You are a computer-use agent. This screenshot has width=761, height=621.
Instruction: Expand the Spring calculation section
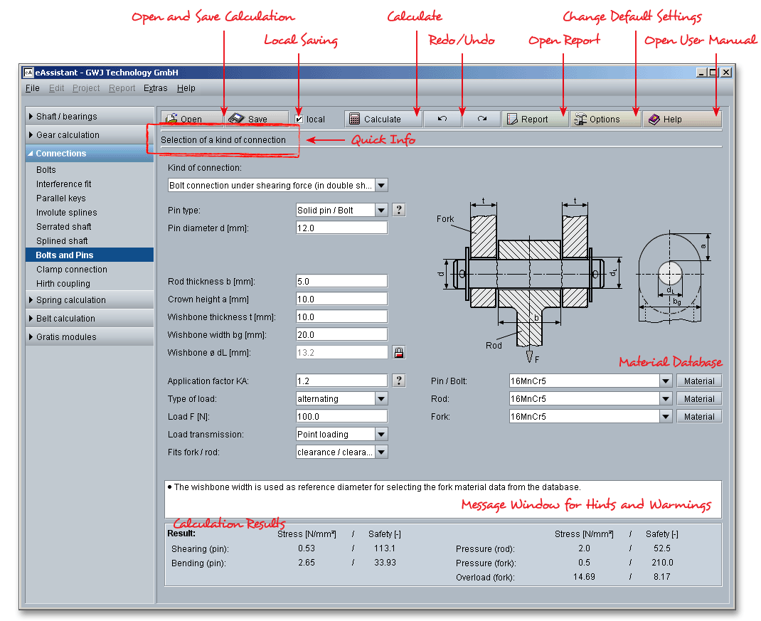[71, 300]
